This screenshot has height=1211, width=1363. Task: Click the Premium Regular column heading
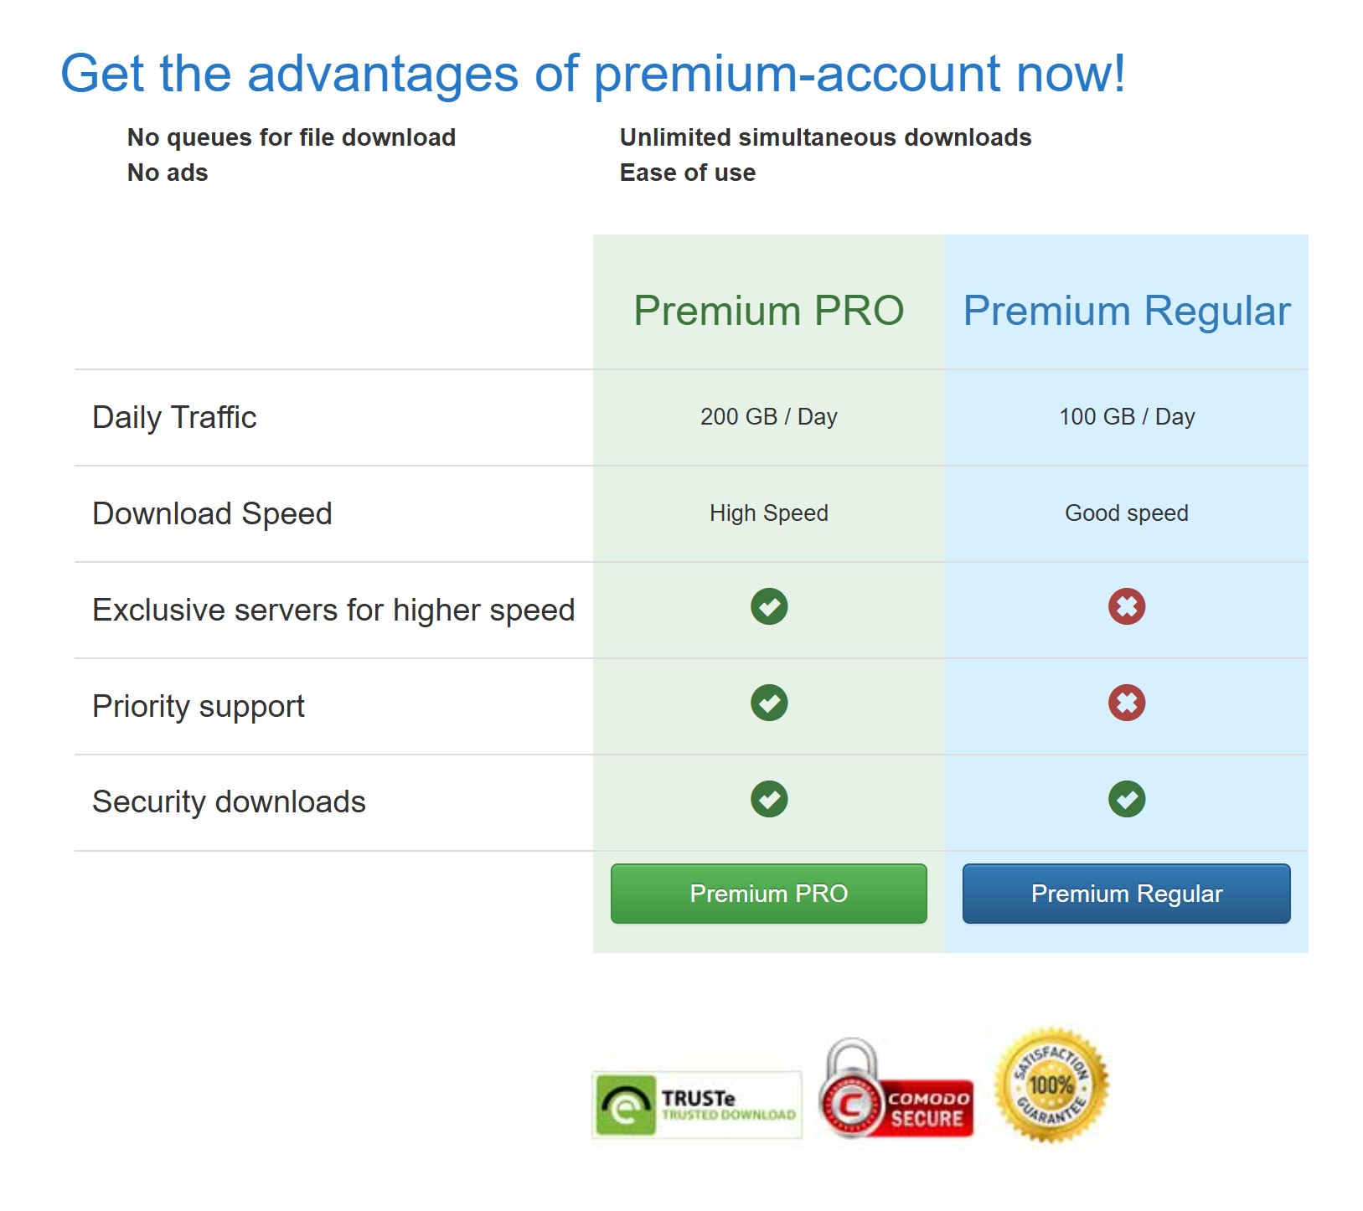point(1126,311)
